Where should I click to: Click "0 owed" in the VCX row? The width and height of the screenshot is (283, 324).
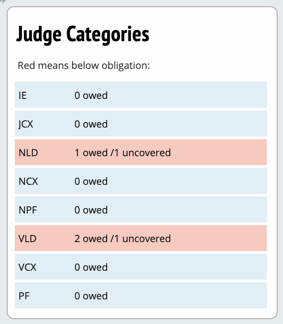point(91,267)
